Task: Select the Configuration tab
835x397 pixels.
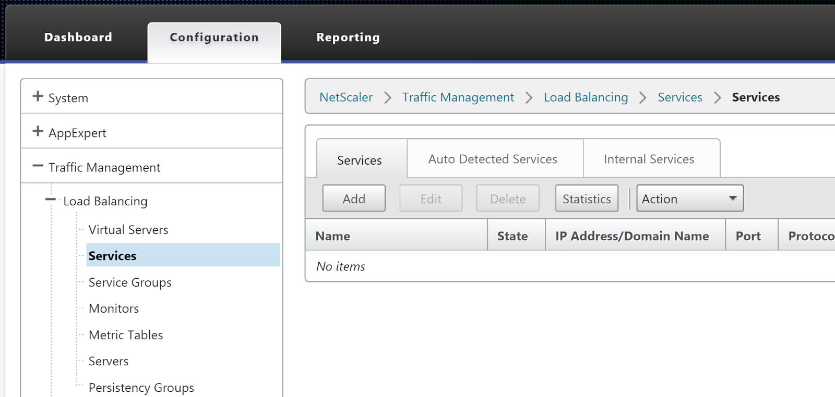Action: click(214, 42)
